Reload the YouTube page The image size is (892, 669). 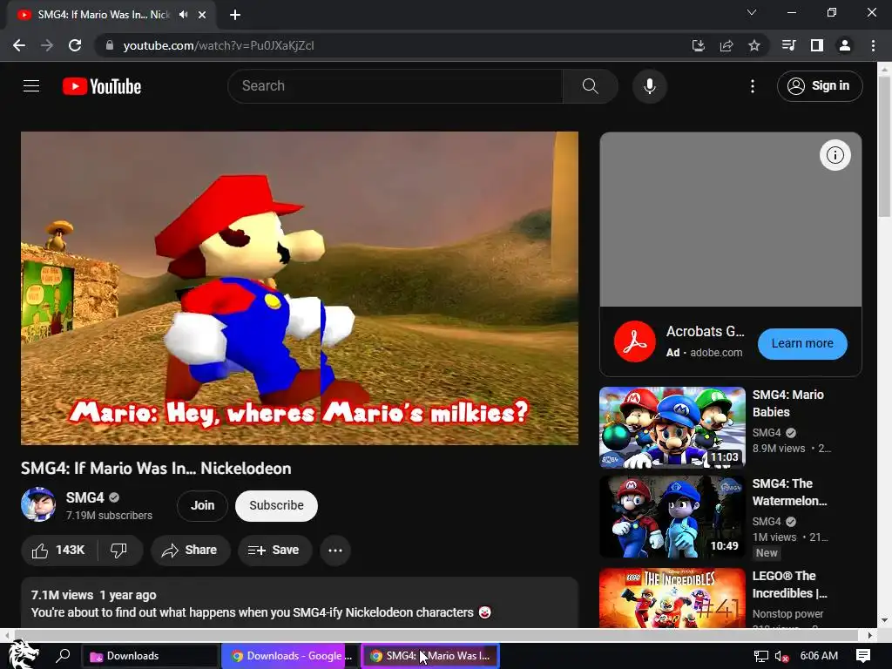(x=75, y=45)
